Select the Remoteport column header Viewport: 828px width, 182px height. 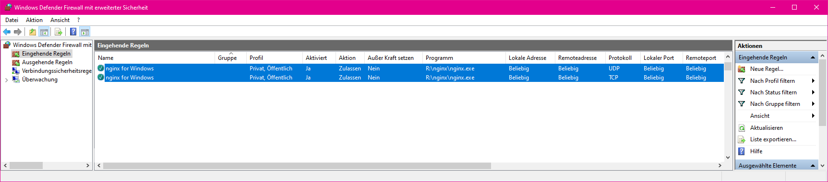(703, 58)
